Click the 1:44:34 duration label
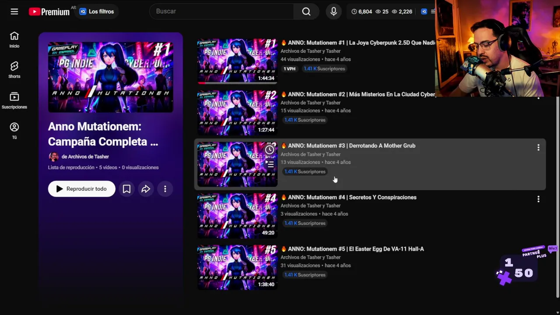 pyautogui.click(x=266, y=78)
